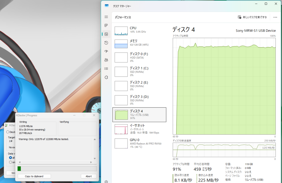Open Task Manager settings gear icon
The width and height of the screenshot is (282, 183).
[x=106, y=181]
